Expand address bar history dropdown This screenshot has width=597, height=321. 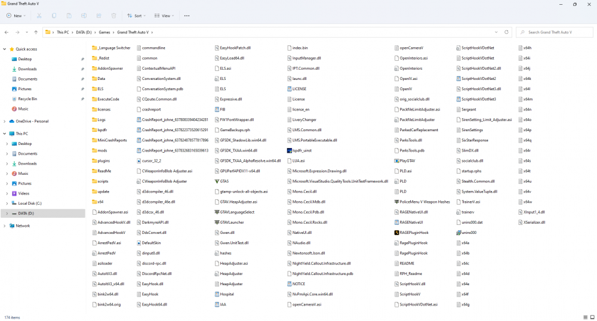496,32
